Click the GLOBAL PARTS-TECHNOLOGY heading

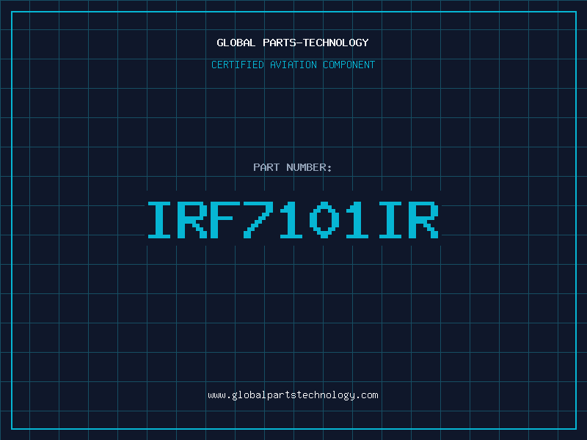pyautogui.click(x=293, y=43)
